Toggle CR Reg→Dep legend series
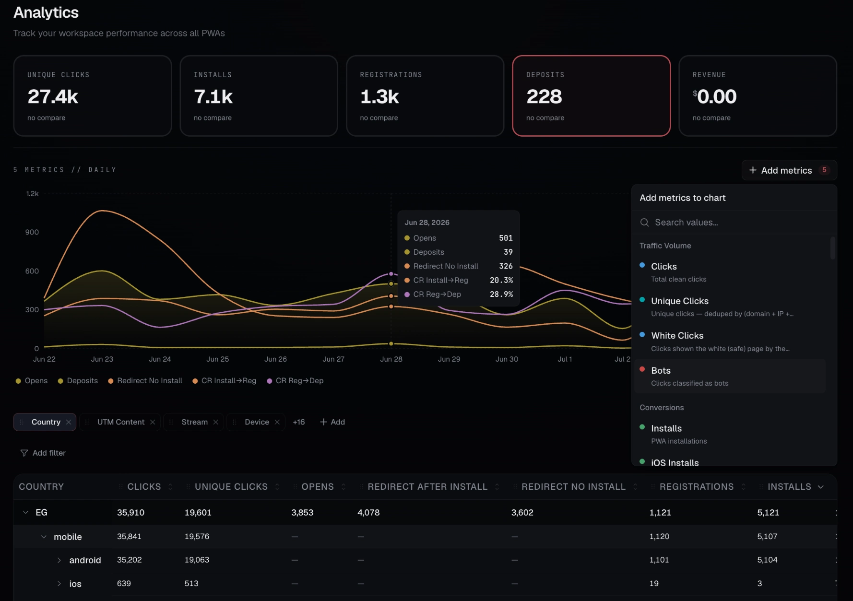853x601 pixels. (295, 381)
